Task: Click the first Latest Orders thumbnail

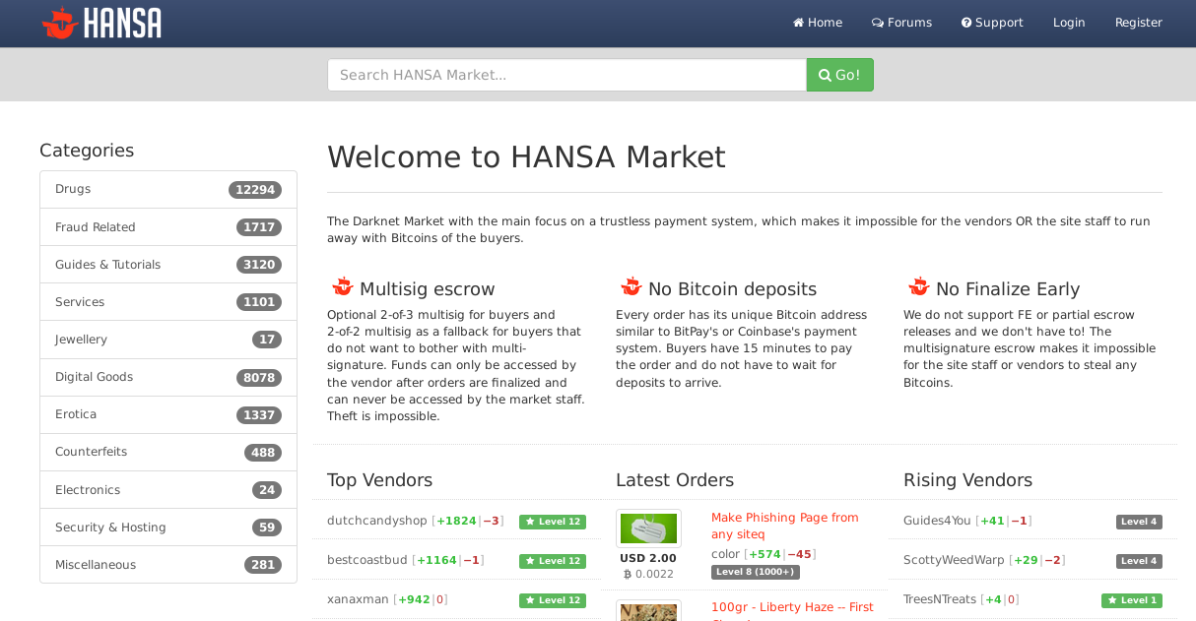Action: pyautogui.click(x=648, y=528)
